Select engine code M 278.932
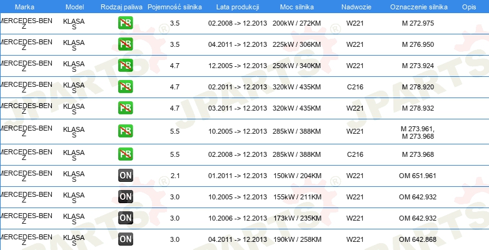This screenshot has width=489, height=250. click(x=418, y=108)
